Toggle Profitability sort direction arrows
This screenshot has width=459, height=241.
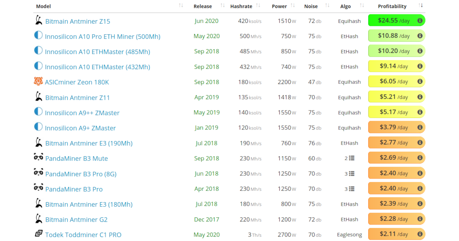click(x=421, y=5)
